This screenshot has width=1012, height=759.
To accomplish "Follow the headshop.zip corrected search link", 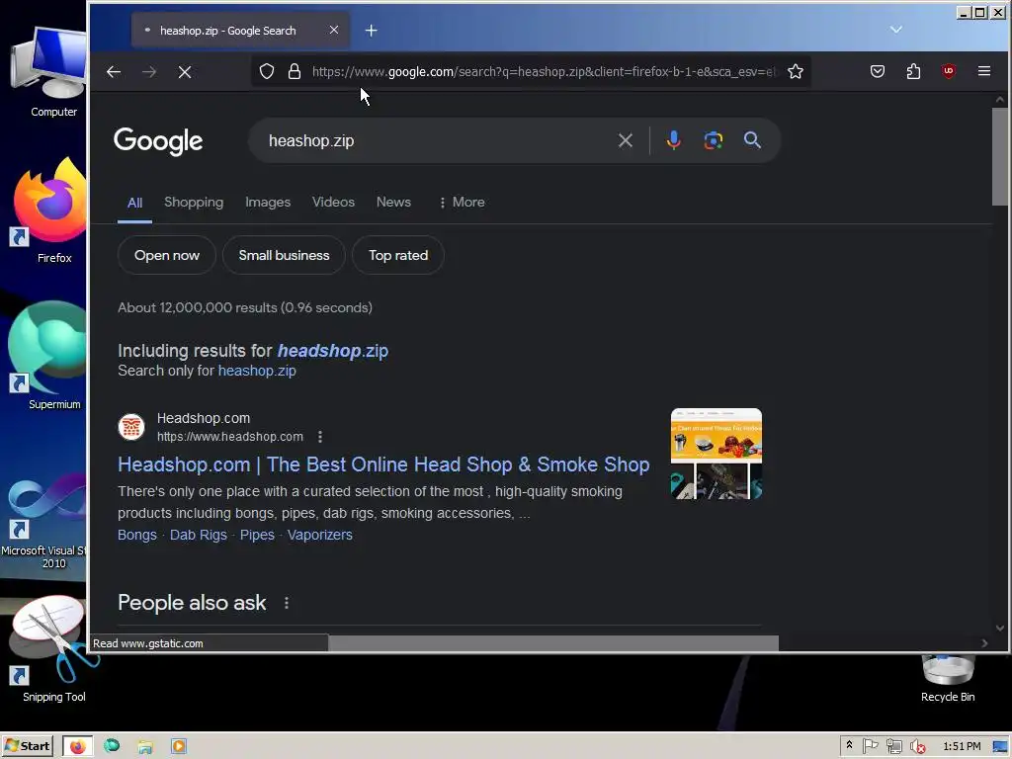I will 333,351.
